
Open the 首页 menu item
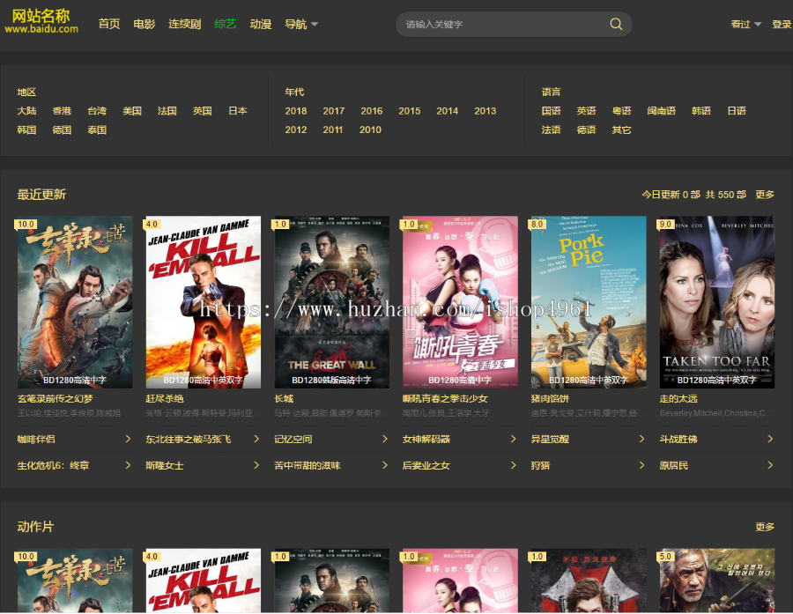pyautogui.click(x=108, y=24)
